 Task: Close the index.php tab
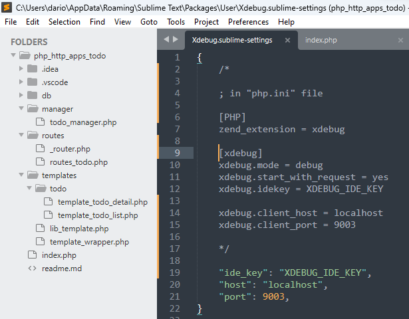400,40
